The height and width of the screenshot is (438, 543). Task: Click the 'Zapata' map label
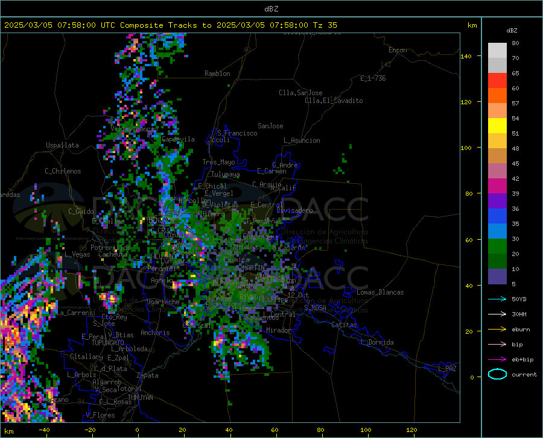[148, 375]
